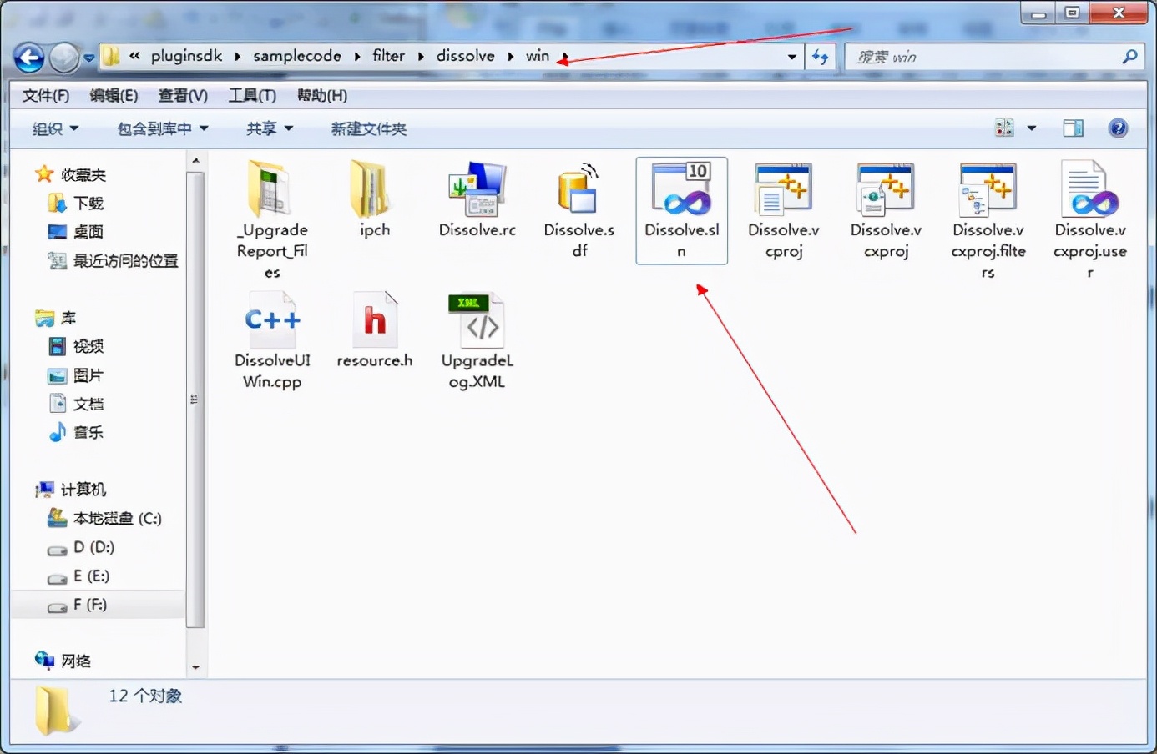Click the Back navigation arrow

click(29, 58)
